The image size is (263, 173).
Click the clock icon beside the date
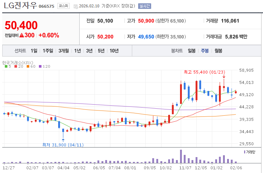pyautogui.click(x=76, y=6)
